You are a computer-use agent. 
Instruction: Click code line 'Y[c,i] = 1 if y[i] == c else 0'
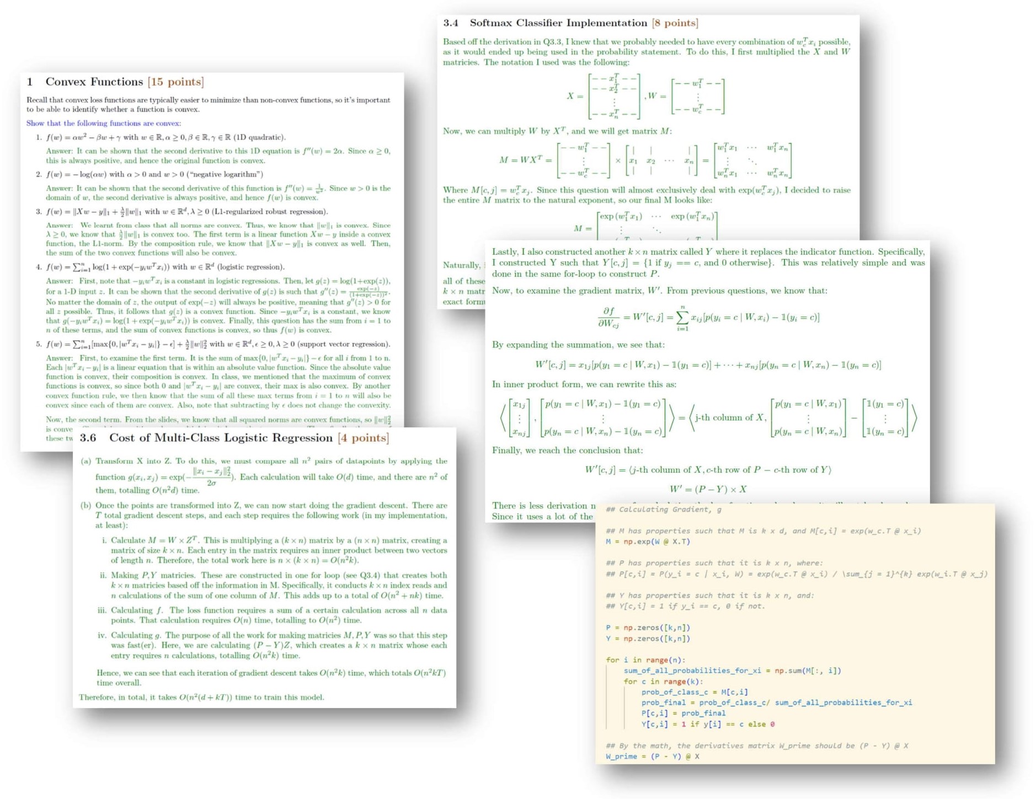[x=708, y=724]
